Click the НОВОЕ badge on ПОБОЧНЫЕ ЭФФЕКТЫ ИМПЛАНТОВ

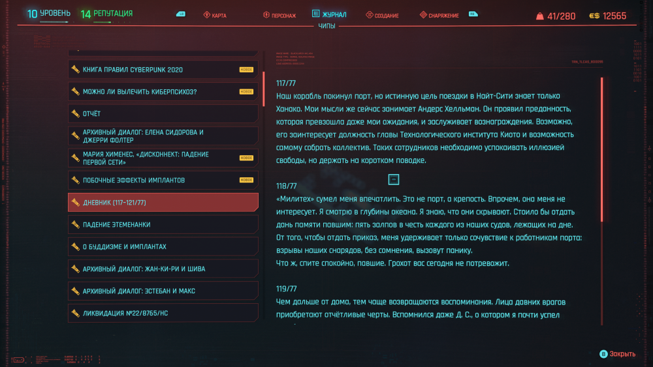246,180
